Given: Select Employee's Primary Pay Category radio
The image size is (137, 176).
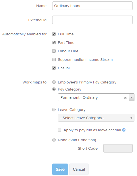Looking at the screenshot, I should [x=54, y=82].
